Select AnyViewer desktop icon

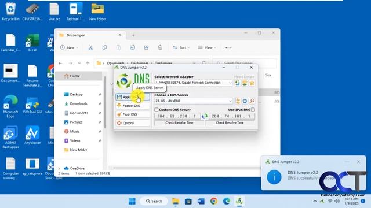(x=32, y=135)
